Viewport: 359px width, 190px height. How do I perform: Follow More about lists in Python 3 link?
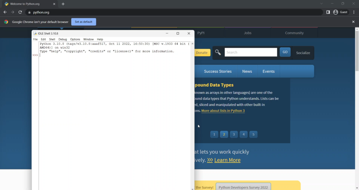pyautogui.click(x=223, y=111)
